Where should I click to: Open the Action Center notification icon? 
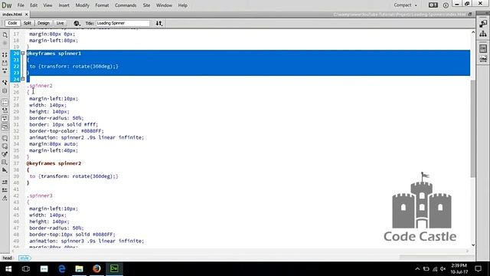coord(478,269)
